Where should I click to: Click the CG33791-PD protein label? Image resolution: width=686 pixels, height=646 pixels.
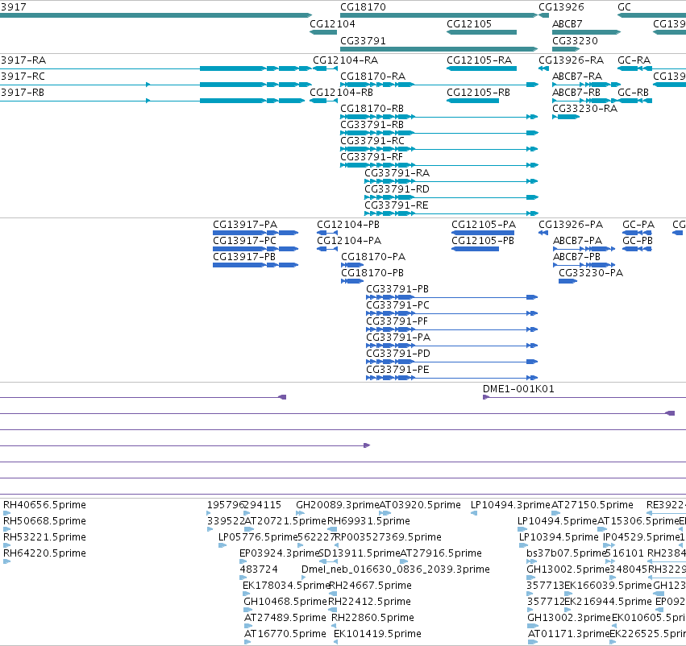point(398,354)
